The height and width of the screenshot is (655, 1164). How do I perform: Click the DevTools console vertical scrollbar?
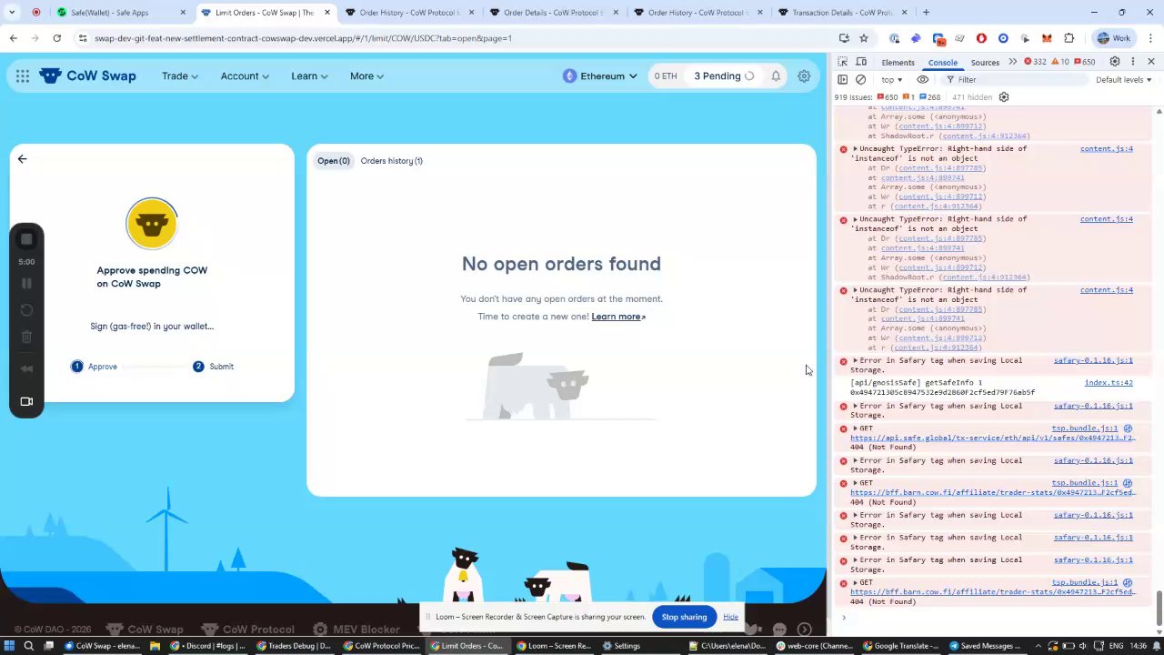click(x=1159, y=608)
